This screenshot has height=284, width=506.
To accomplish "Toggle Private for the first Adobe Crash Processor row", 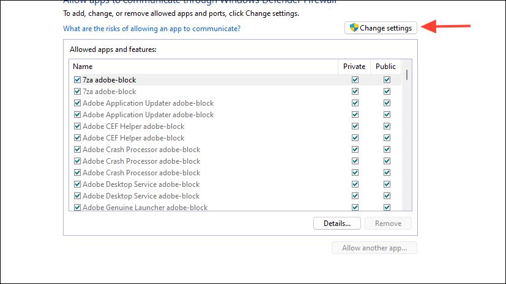I will pyautogui.click(x=355, y=150).
